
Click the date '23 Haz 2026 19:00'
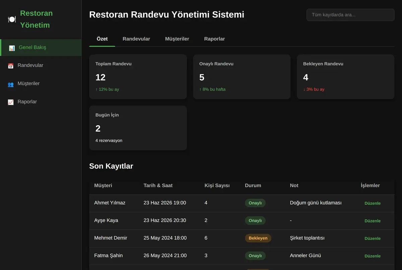[x=165, y=203]
